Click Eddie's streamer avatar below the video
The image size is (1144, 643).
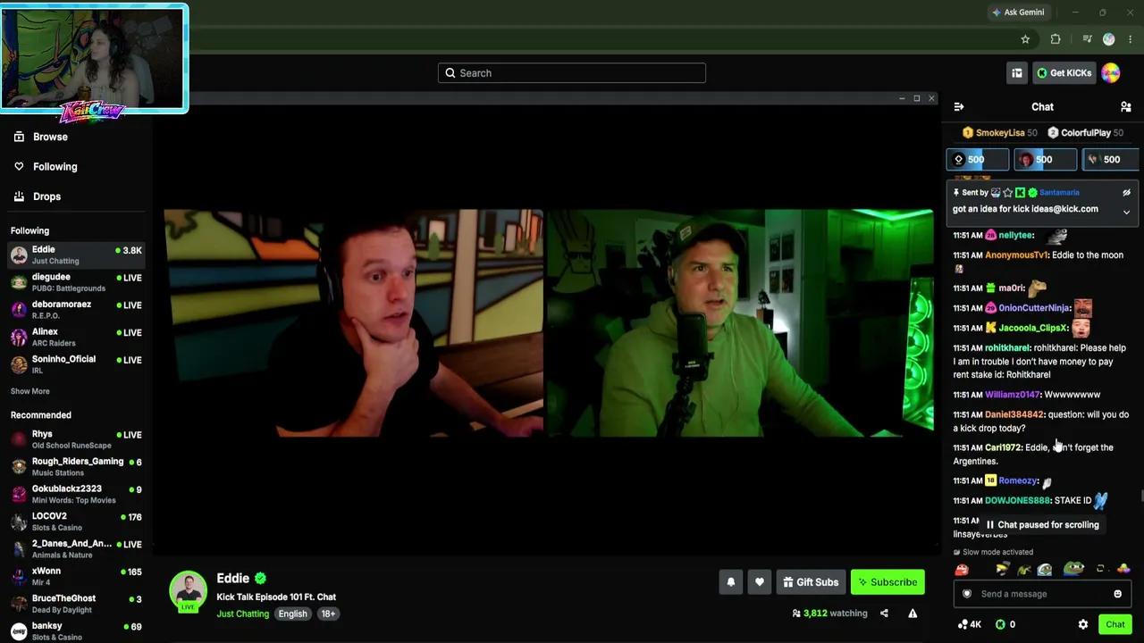click(x=189, y=591)
